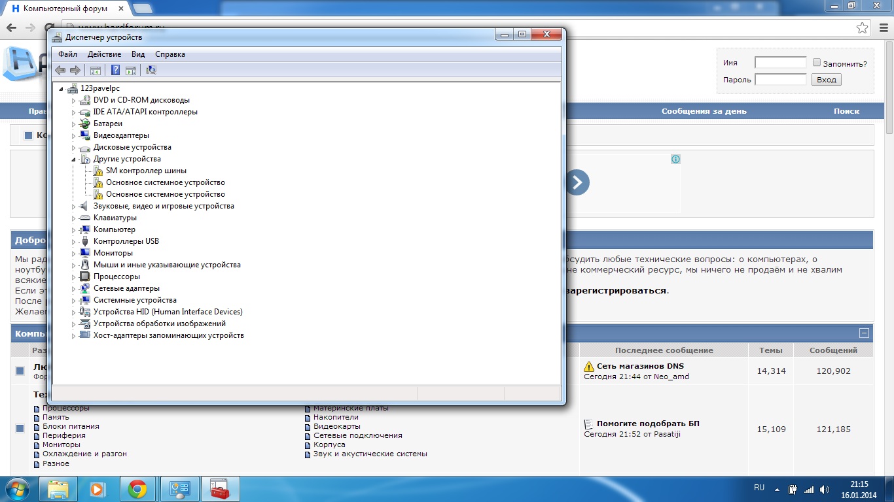
Task: Expand the Системные устройства node
Action: [x=74, y=300]
